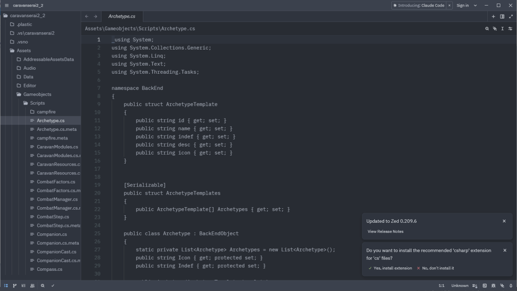517x291 pixels.
Task: Click Yes, install extension
Action: click(x=390, y=268)
